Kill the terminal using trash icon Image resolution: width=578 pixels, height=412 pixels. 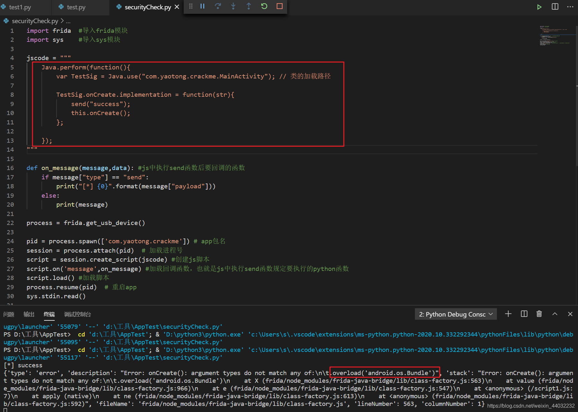point(539,314)
